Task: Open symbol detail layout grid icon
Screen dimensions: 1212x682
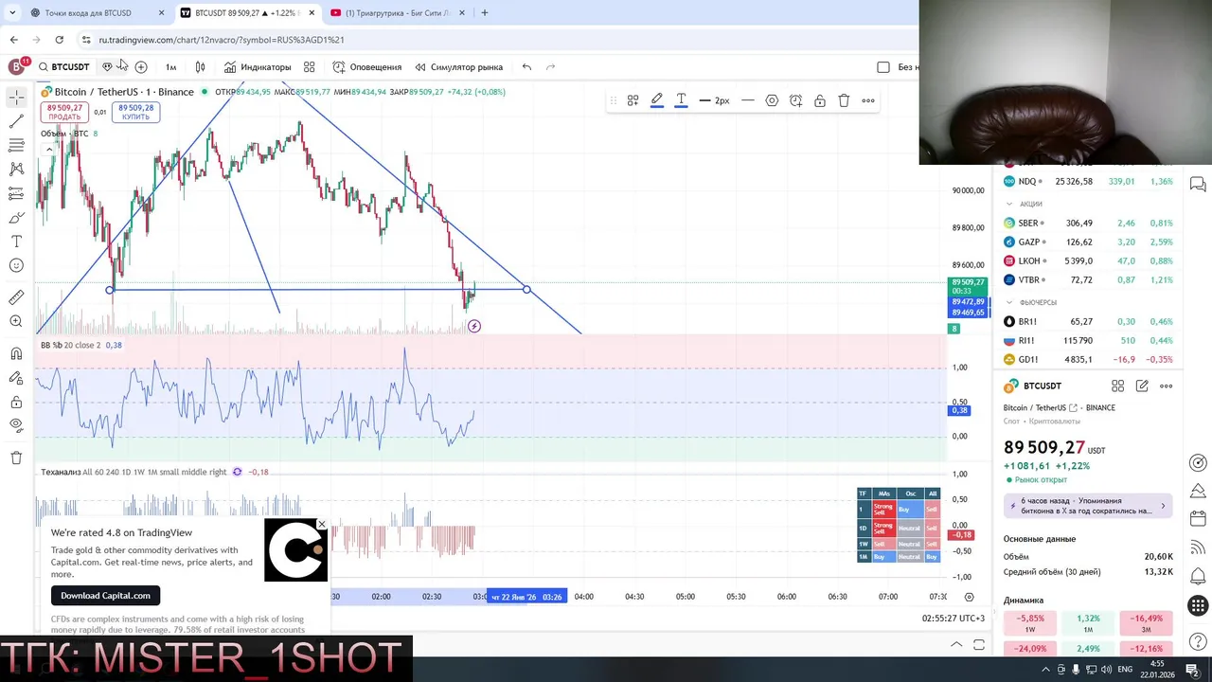Action: (x=1118, y=386)
